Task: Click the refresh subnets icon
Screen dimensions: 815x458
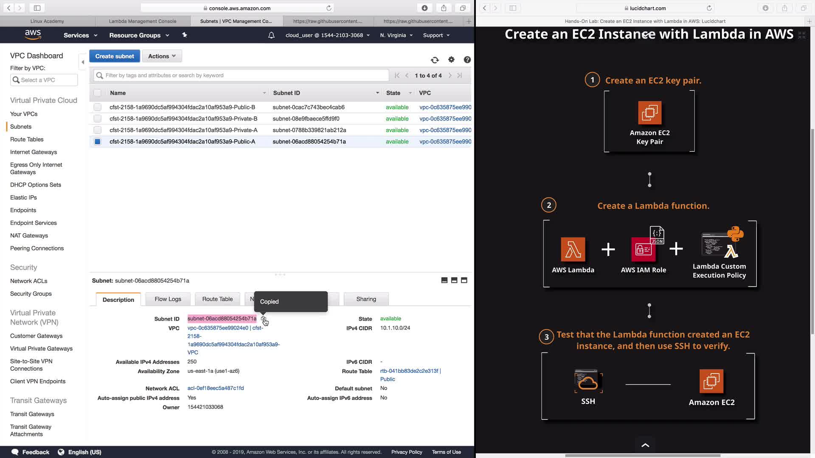Action: (x=435, y=60)
